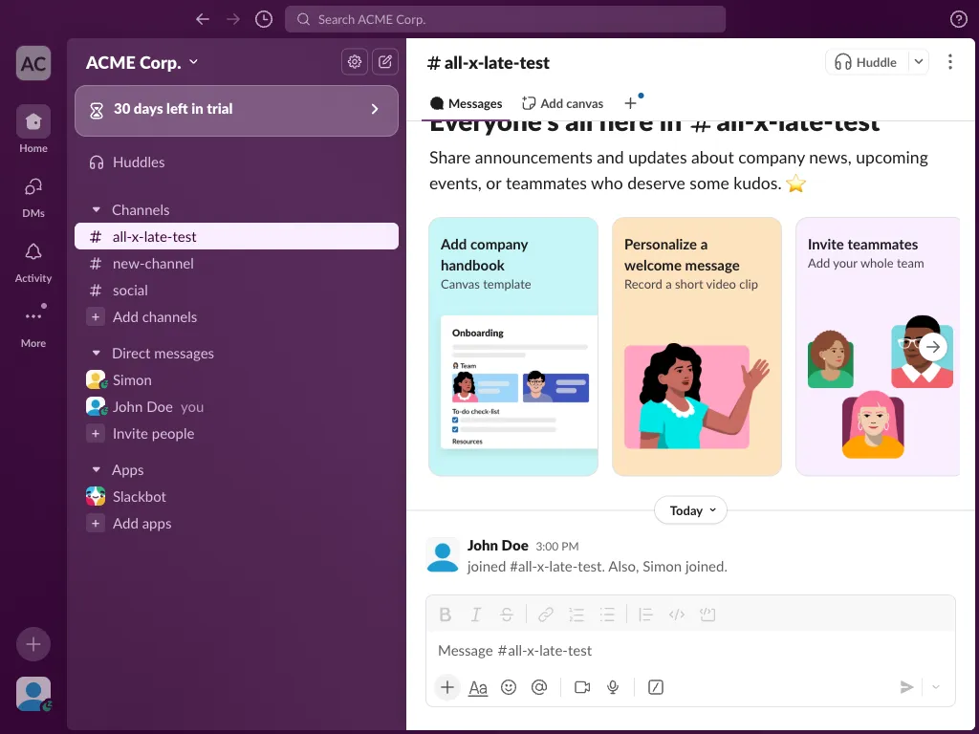Apply strikethrough formatting in composer

[x=507, y=615]
